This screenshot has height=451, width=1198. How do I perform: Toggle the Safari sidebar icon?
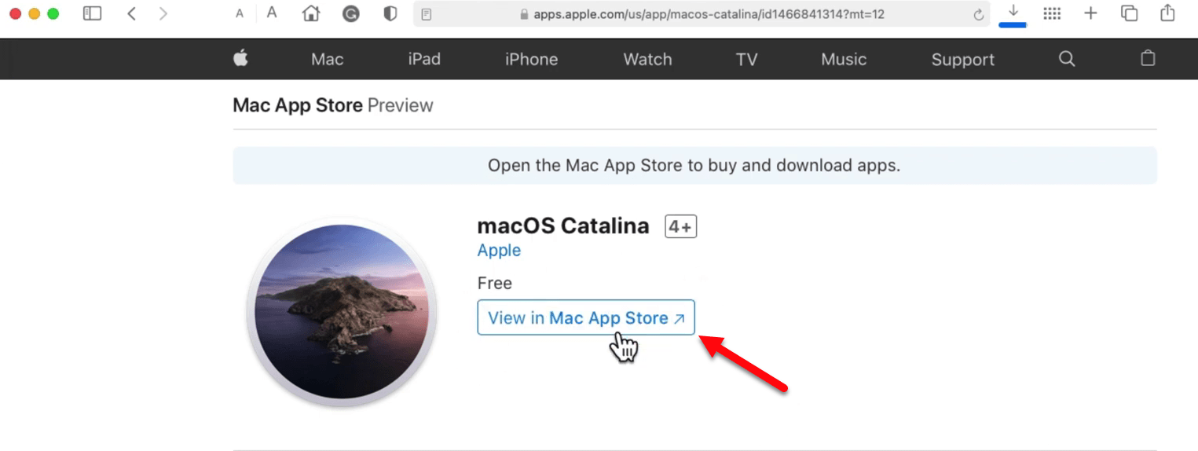coord(93,13)
